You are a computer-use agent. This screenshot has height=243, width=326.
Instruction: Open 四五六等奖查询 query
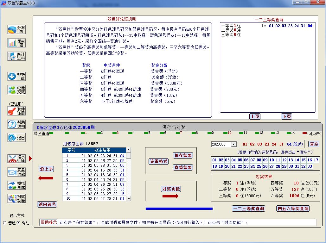coord(293,209)
